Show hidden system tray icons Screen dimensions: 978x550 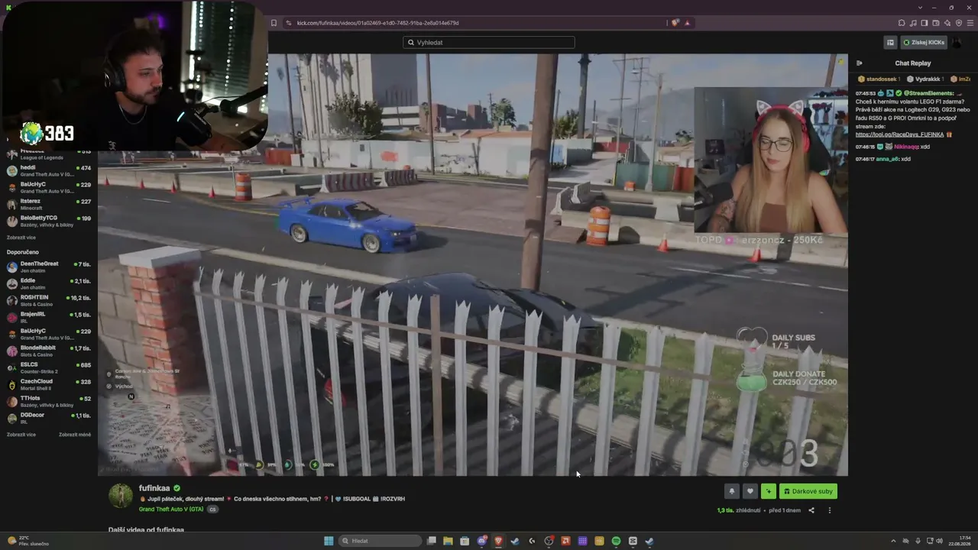[894, 541]
